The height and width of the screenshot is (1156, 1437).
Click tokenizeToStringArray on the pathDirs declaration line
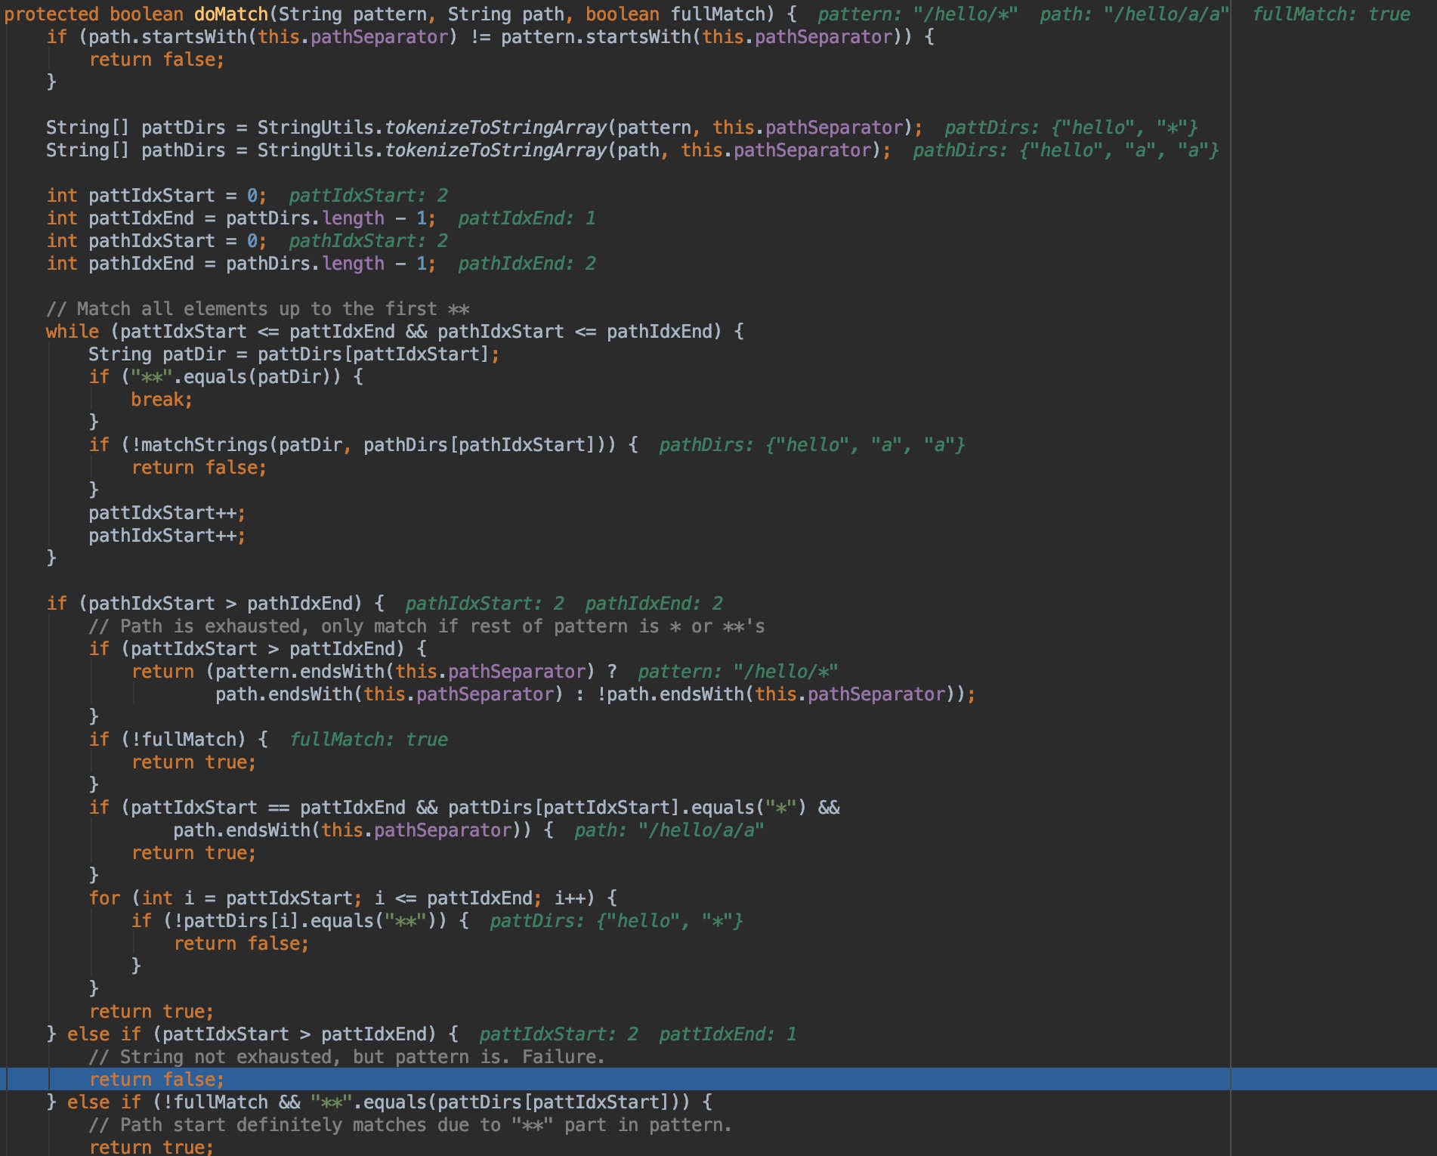point(496,150)
